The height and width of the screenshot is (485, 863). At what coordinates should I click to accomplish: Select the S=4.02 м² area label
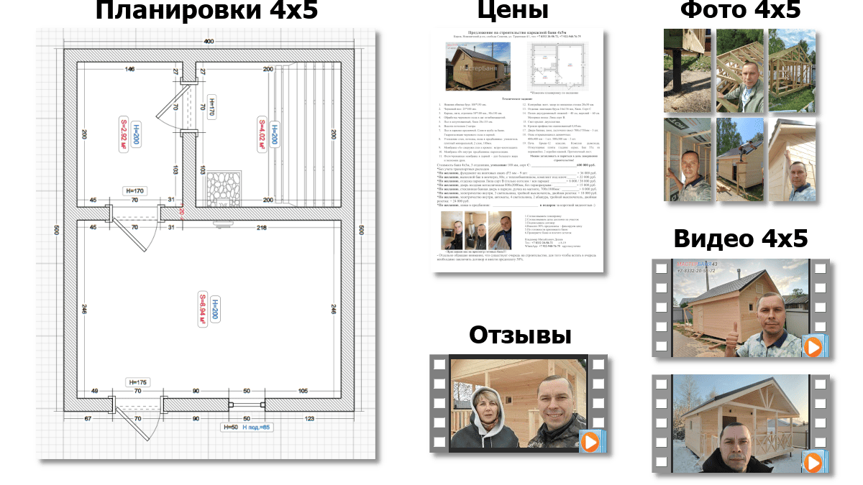point(262,134)
